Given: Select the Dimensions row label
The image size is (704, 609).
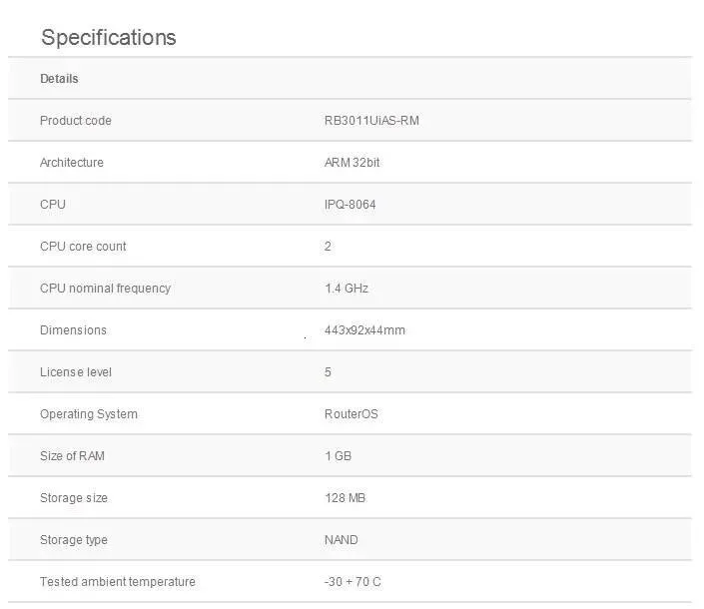Looking at the screenshot, I should 73,330.
